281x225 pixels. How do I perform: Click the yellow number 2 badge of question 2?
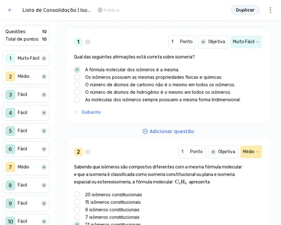(x=78, y=152)
